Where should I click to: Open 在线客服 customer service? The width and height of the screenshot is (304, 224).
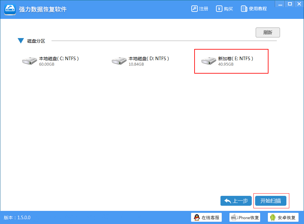tap(206, 217)
